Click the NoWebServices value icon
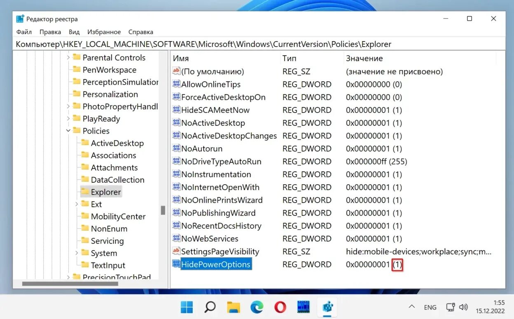514x319 pixels. [176, 239]
